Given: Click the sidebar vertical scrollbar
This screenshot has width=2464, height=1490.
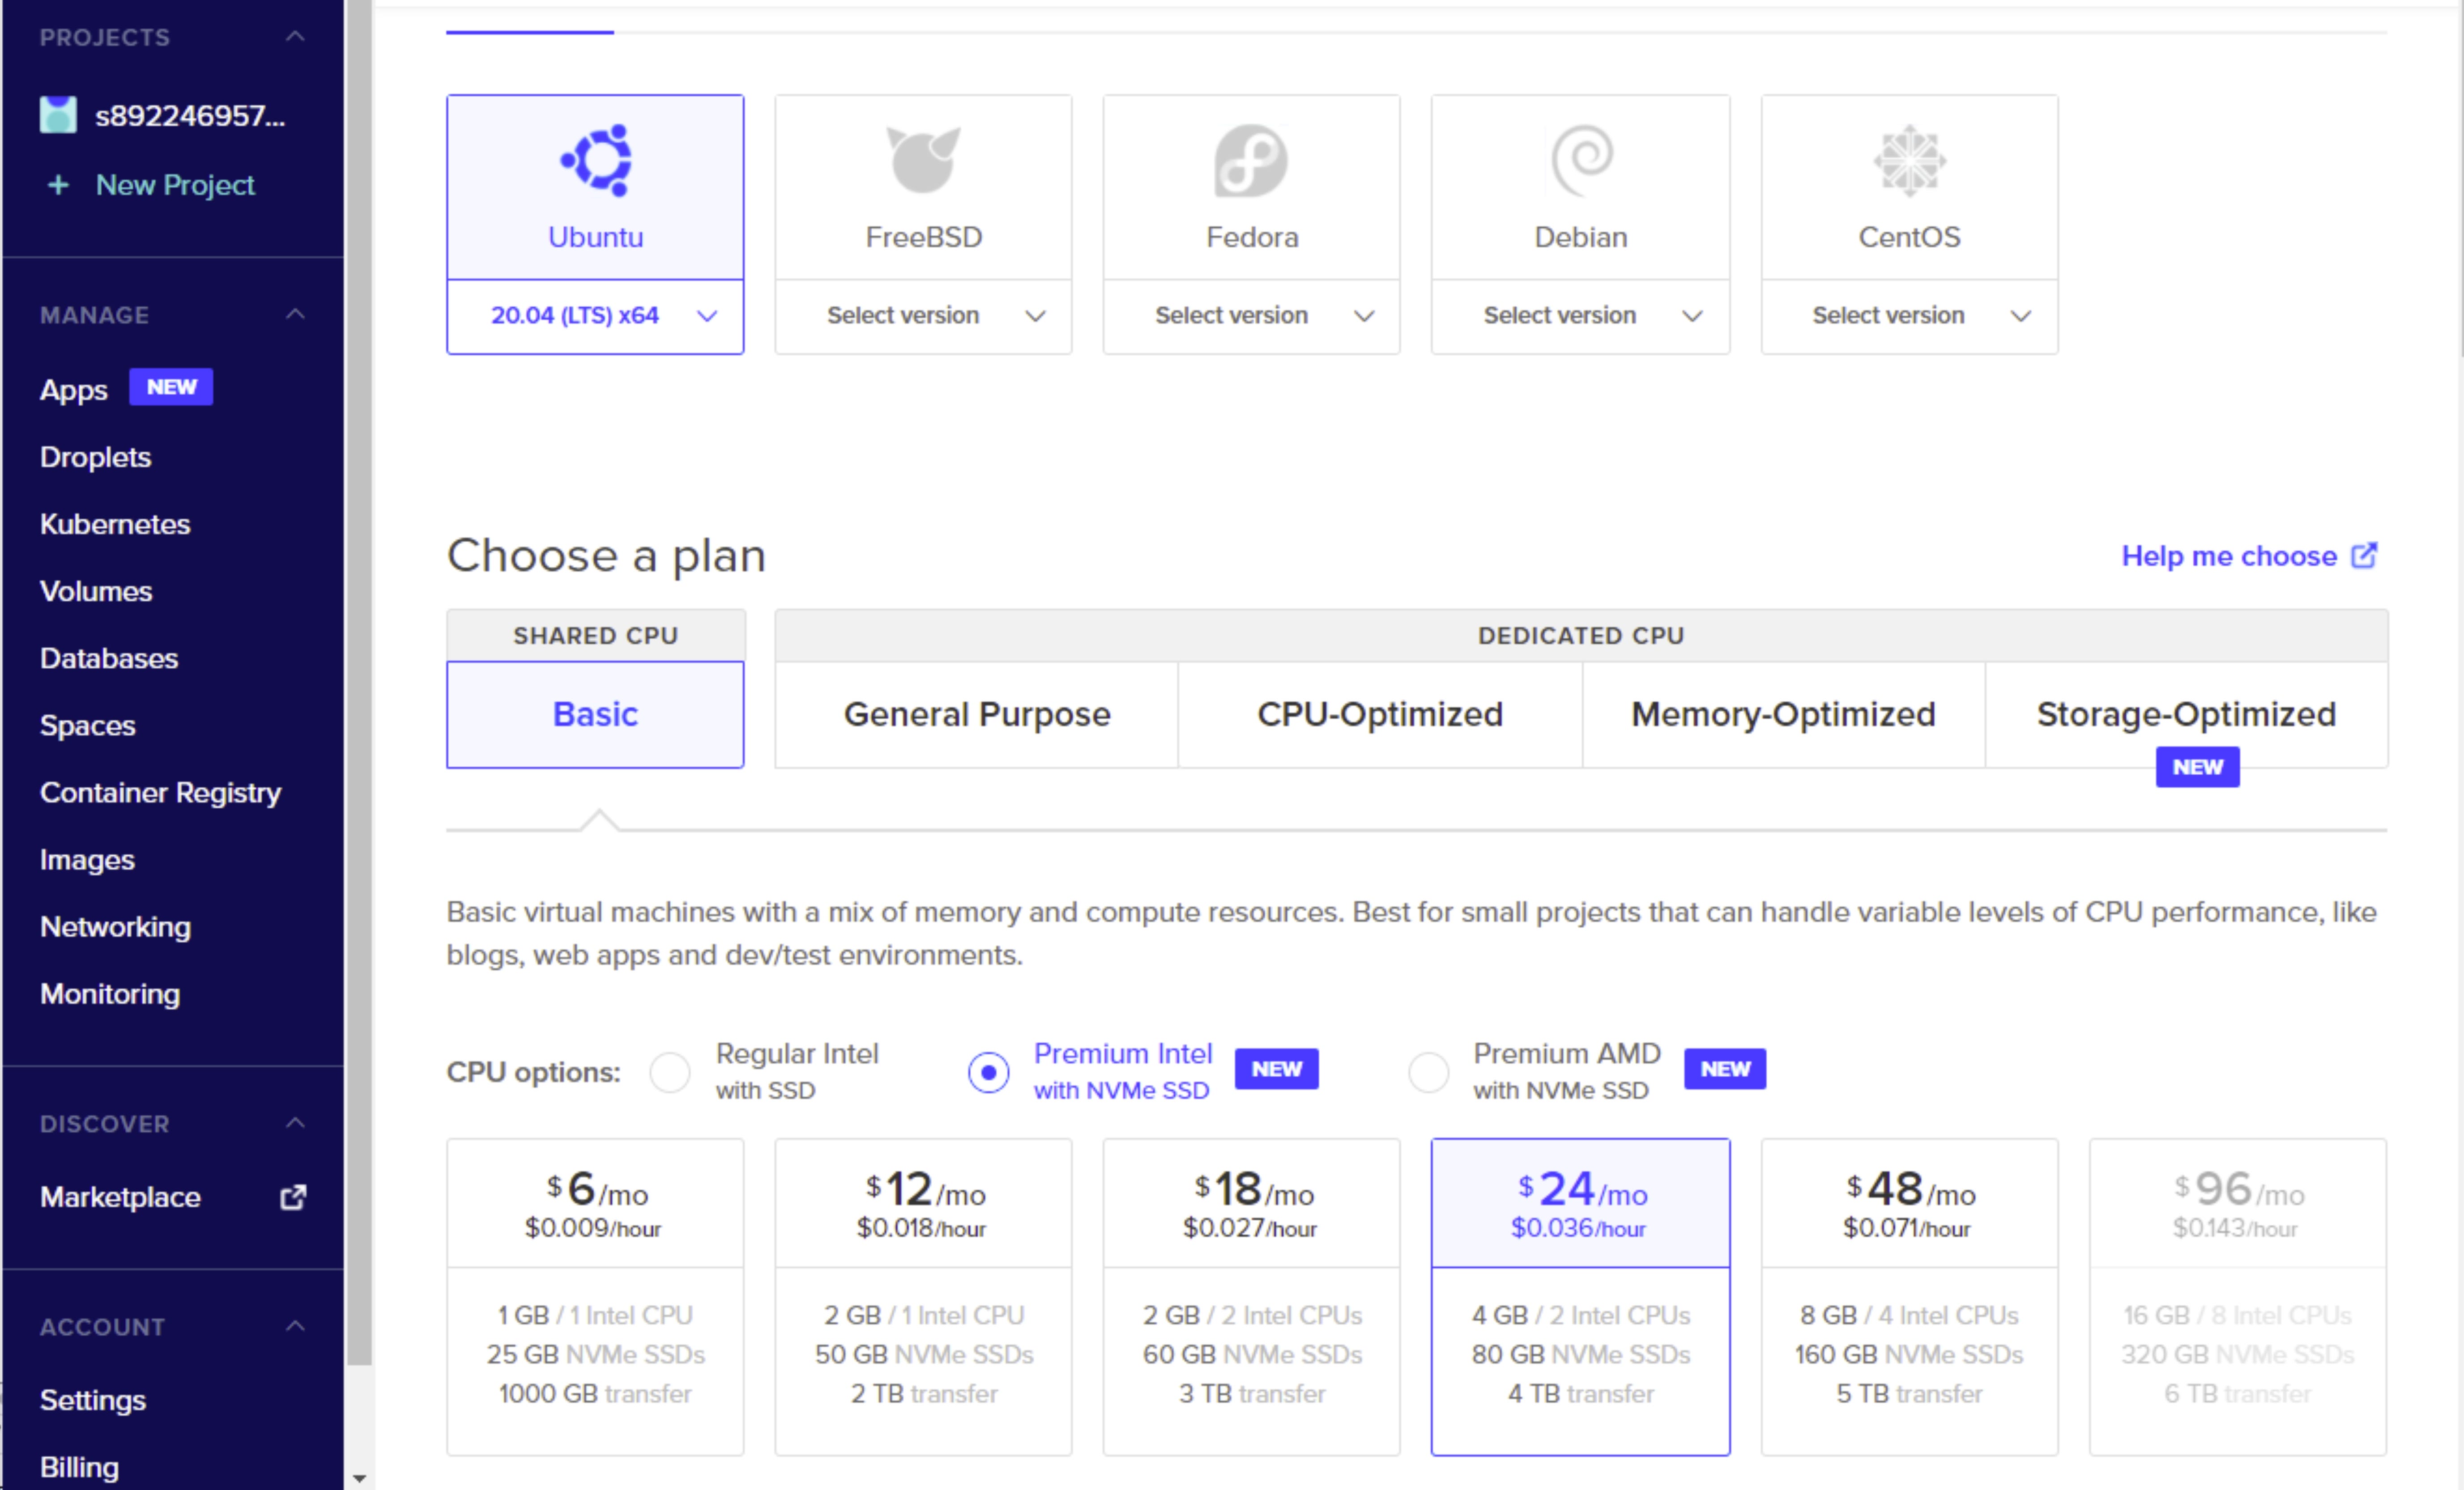Looking at the screenshot, I should tap(359, 700).
